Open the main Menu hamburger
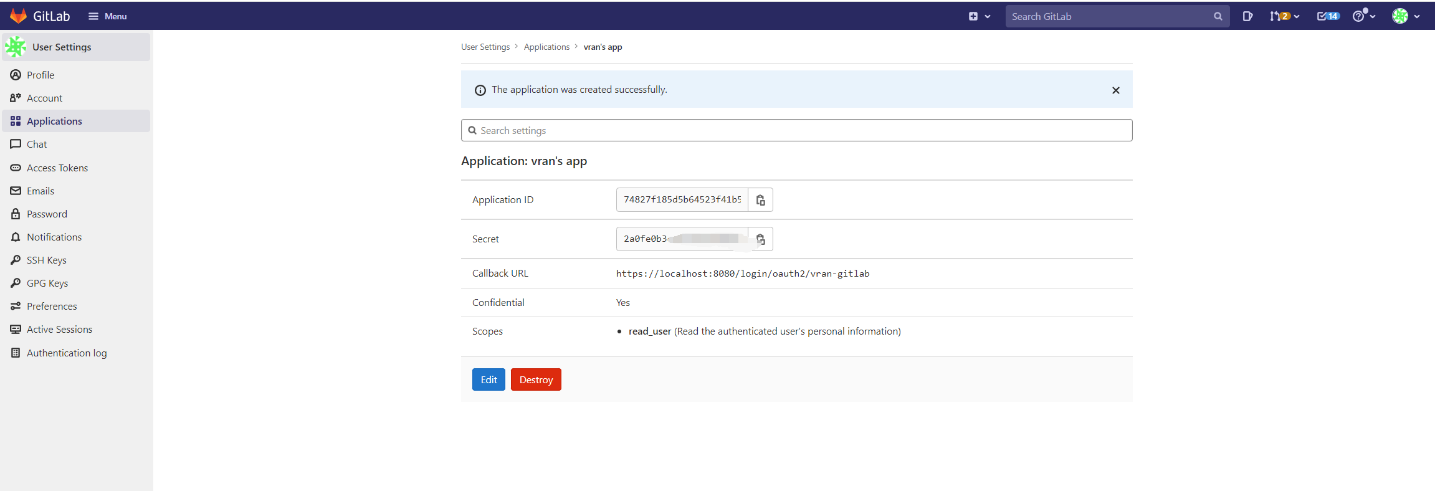 108,16
